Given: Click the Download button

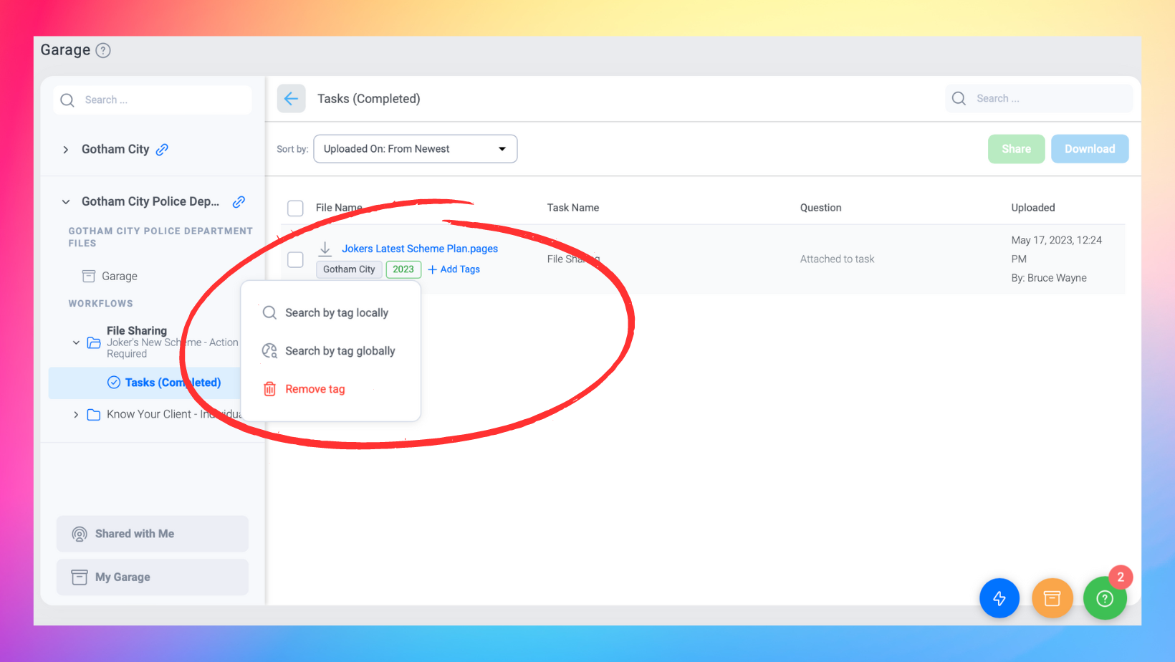Looking at the screenshot, I should click(x=1090, y=148).
